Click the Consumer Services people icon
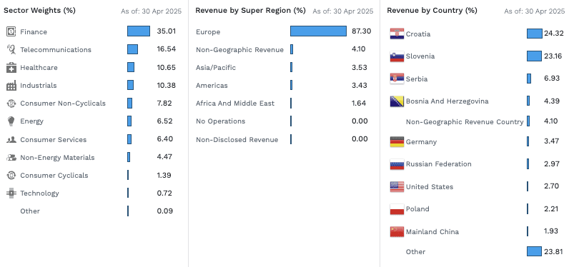 [x=11, y=139]
